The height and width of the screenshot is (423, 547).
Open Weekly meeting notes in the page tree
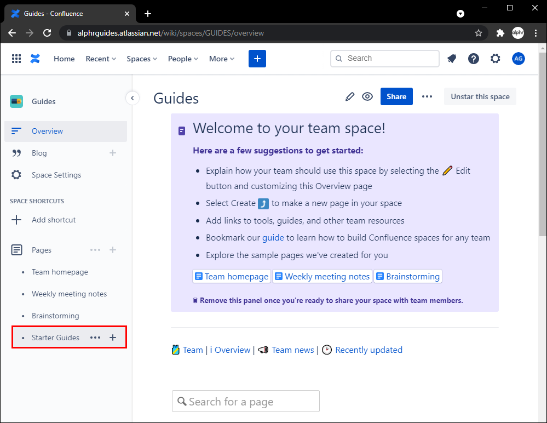click(69, 294)
